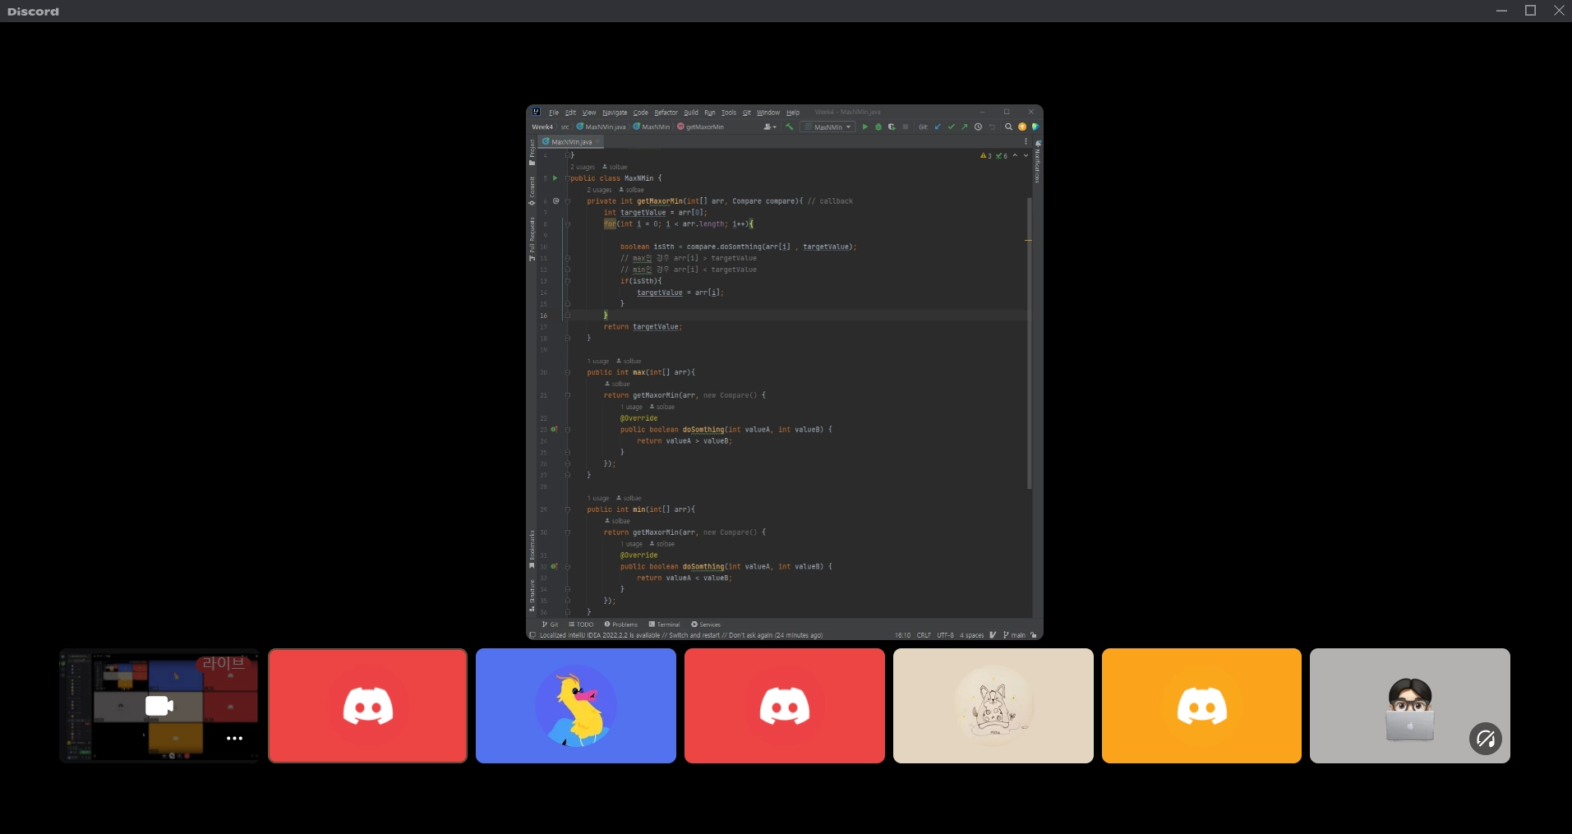Click the Week4 breadcrumb in navigation bar
The width and height of the screenshot is (1572, 834).
(542, 127)
